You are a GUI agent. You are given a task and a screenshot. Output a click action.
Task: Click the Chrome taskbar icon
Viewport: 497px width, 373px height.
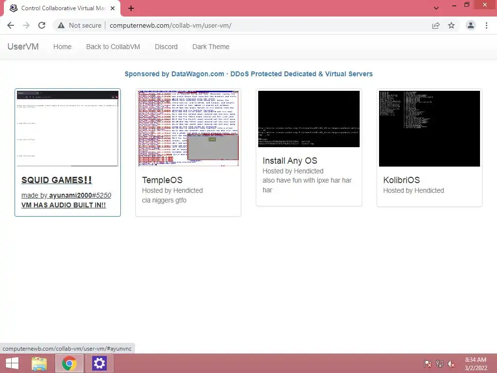[x=69, y=363]
